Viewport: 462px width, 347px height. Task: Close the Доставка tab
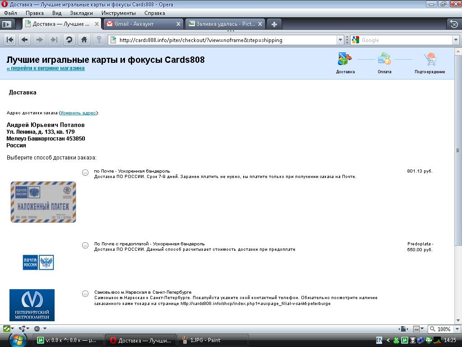(x=97, y=24)
